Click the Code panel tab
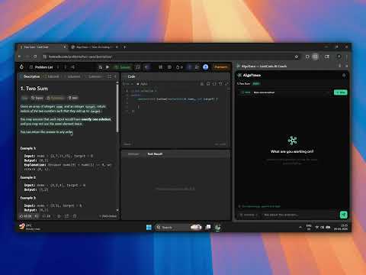 pyautogui.click(x=130, y=76)
